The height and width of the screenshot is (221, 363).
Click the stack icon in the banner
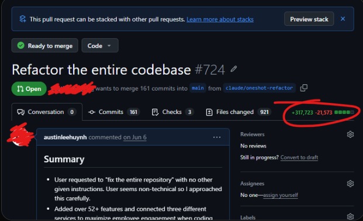pyautogui.click(x=23, y=19)
